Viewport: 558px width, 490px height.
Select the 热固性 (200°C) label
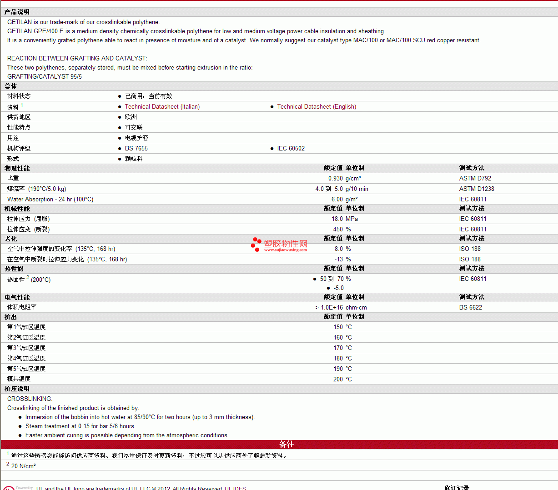tap(29, 279)
